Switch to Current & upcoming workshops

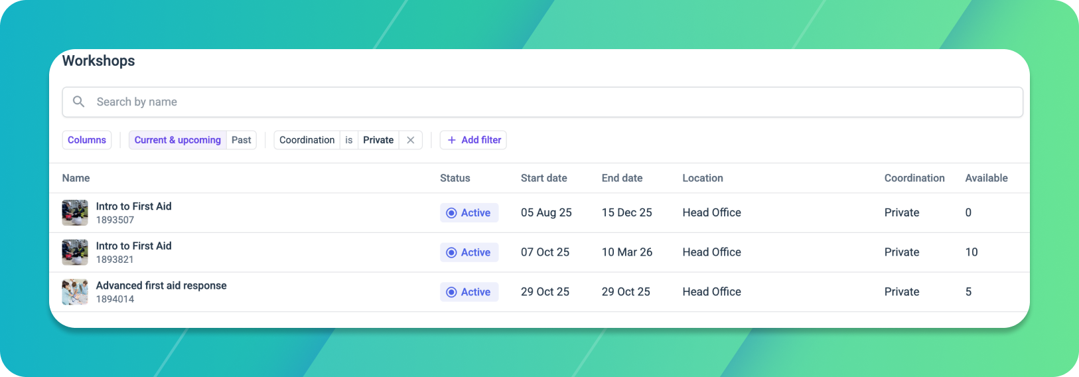click(177, 140)
